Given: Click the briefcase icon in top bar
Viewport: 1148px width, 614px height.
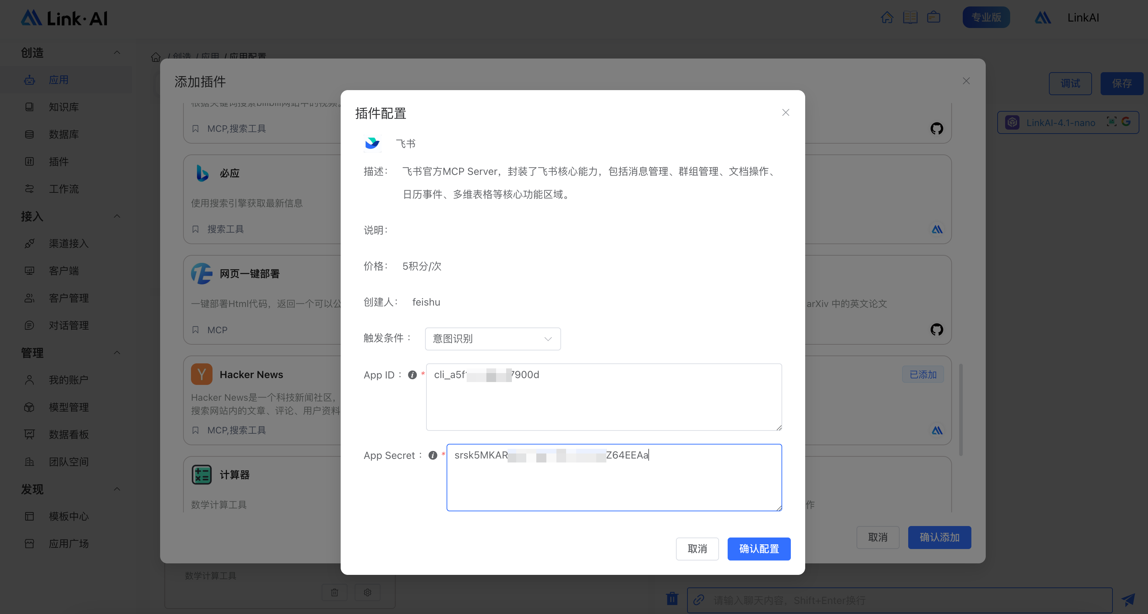Looking at the screenshot, I should coord(934,17).
